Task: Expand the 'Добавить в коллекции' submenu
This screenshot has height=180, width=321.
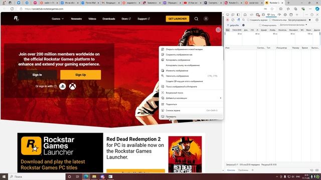Action: 191,98
